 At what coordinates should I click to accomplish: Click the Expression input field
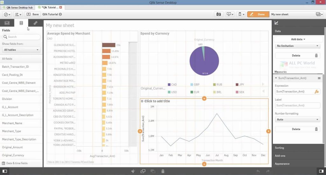[294, 91]
